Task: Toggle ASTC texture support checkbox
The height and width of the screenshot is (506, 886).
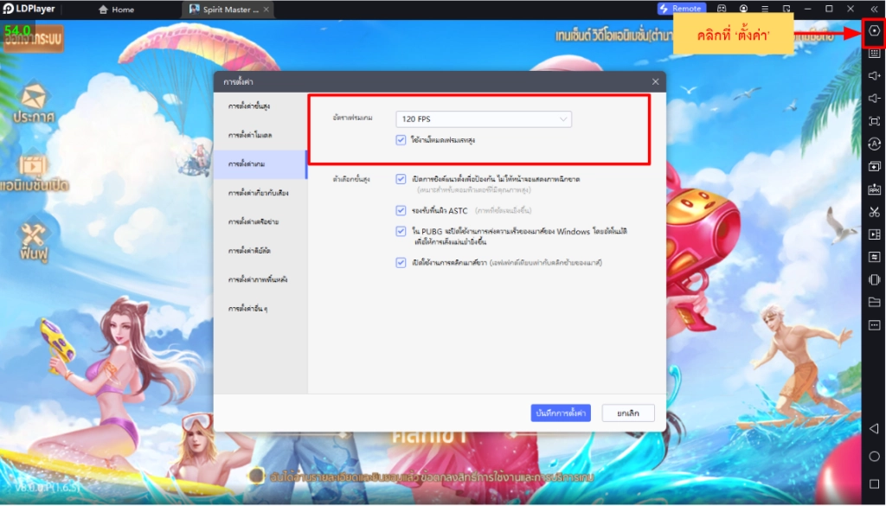Action: 401,210
